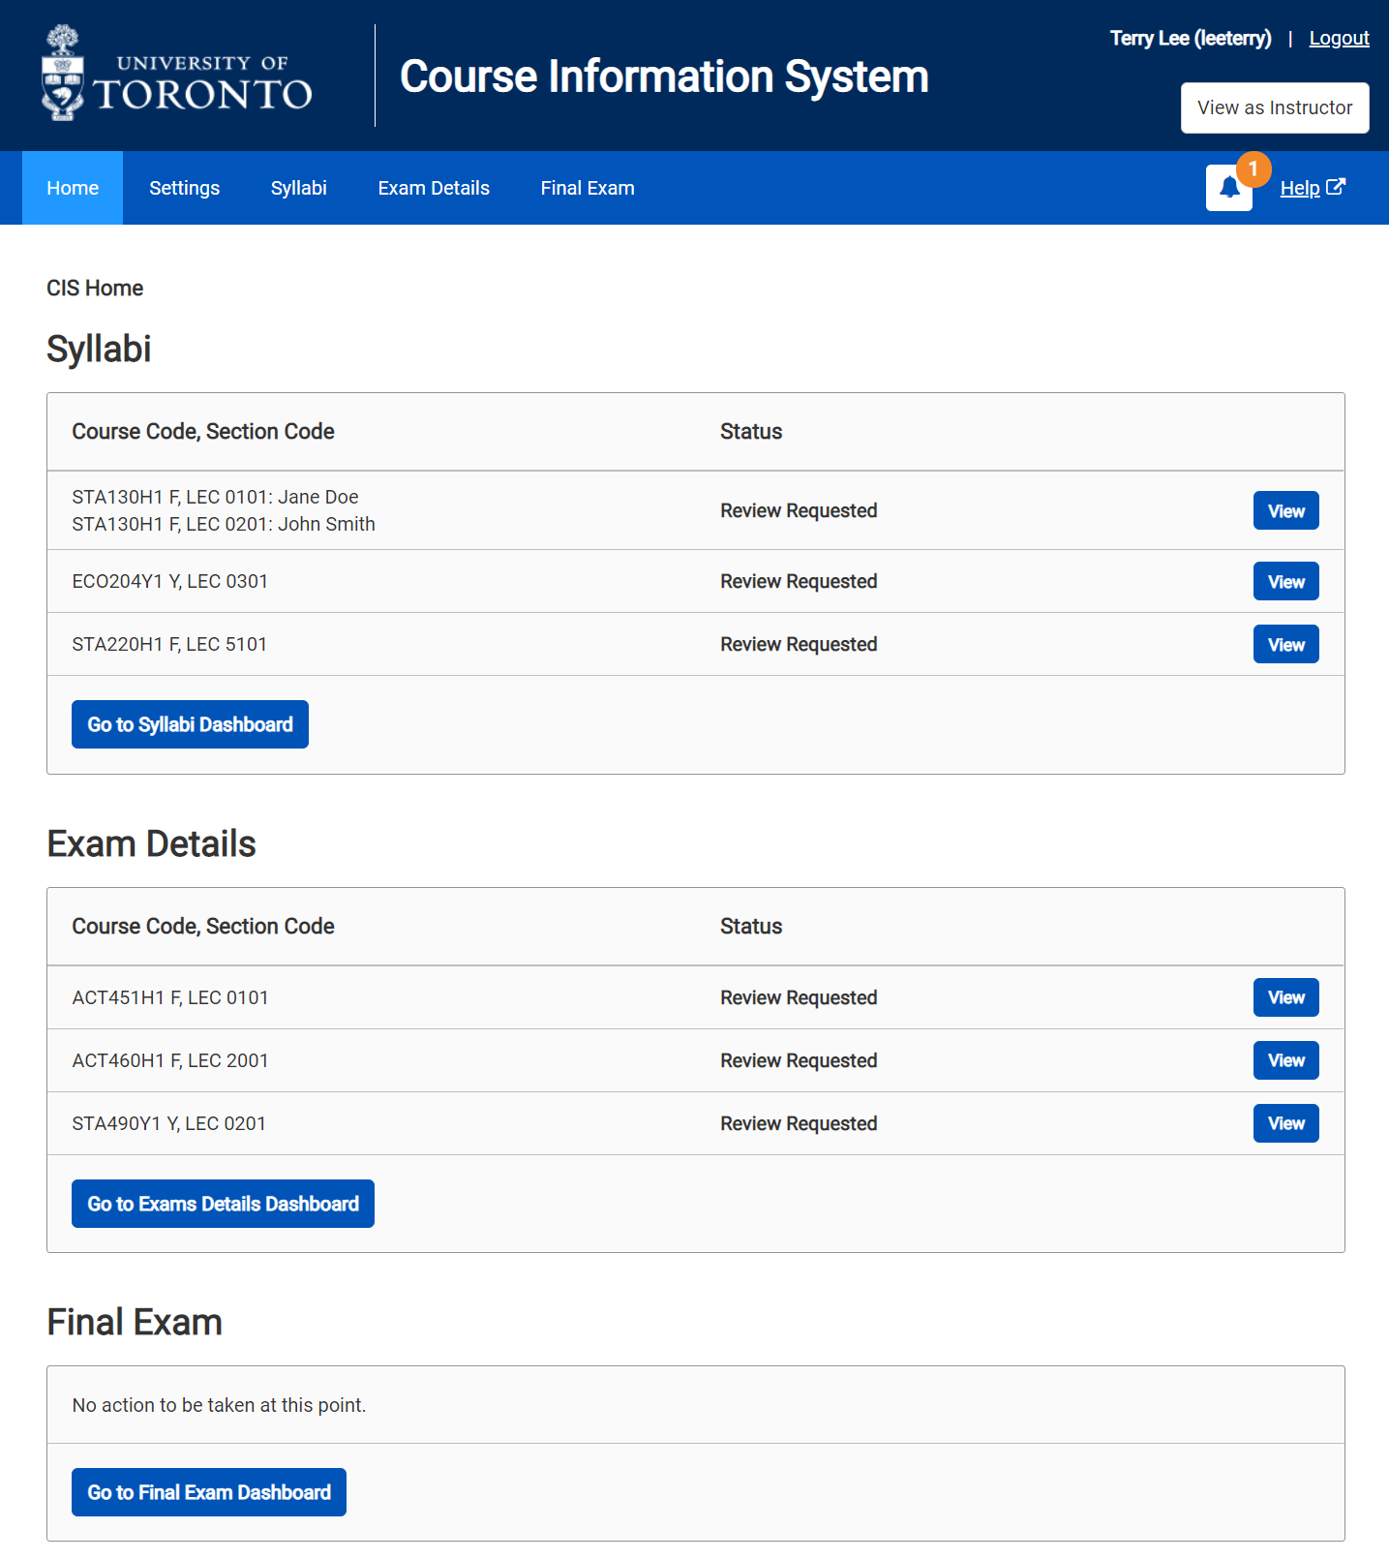Click Review Requested status for ECO204Y1
The width and height of the screenshot is (1389, 1560).
click(799, 581)
